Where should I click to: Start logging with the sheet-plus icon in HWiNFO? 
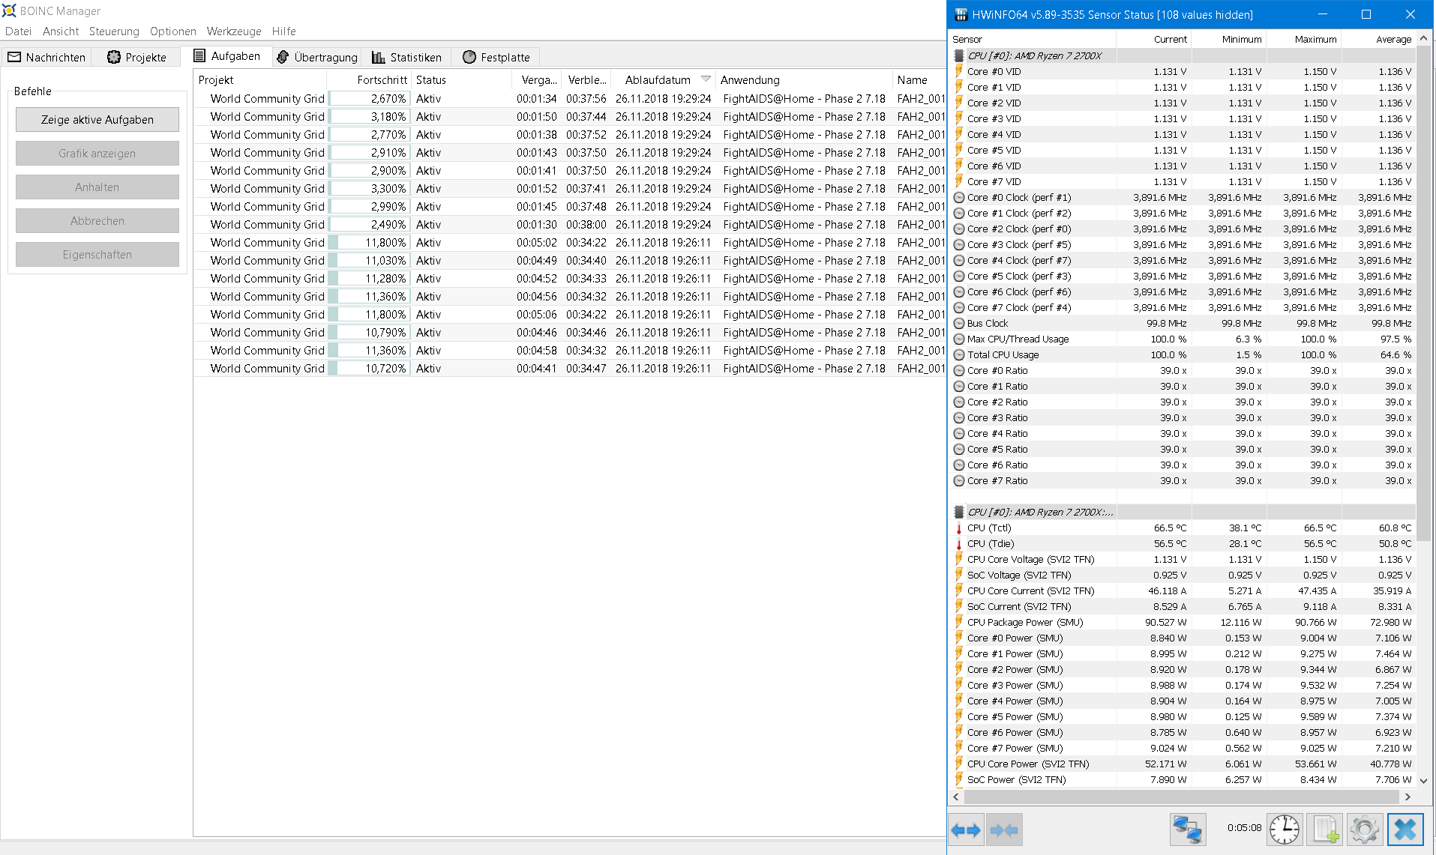(x=1325, y=830)
